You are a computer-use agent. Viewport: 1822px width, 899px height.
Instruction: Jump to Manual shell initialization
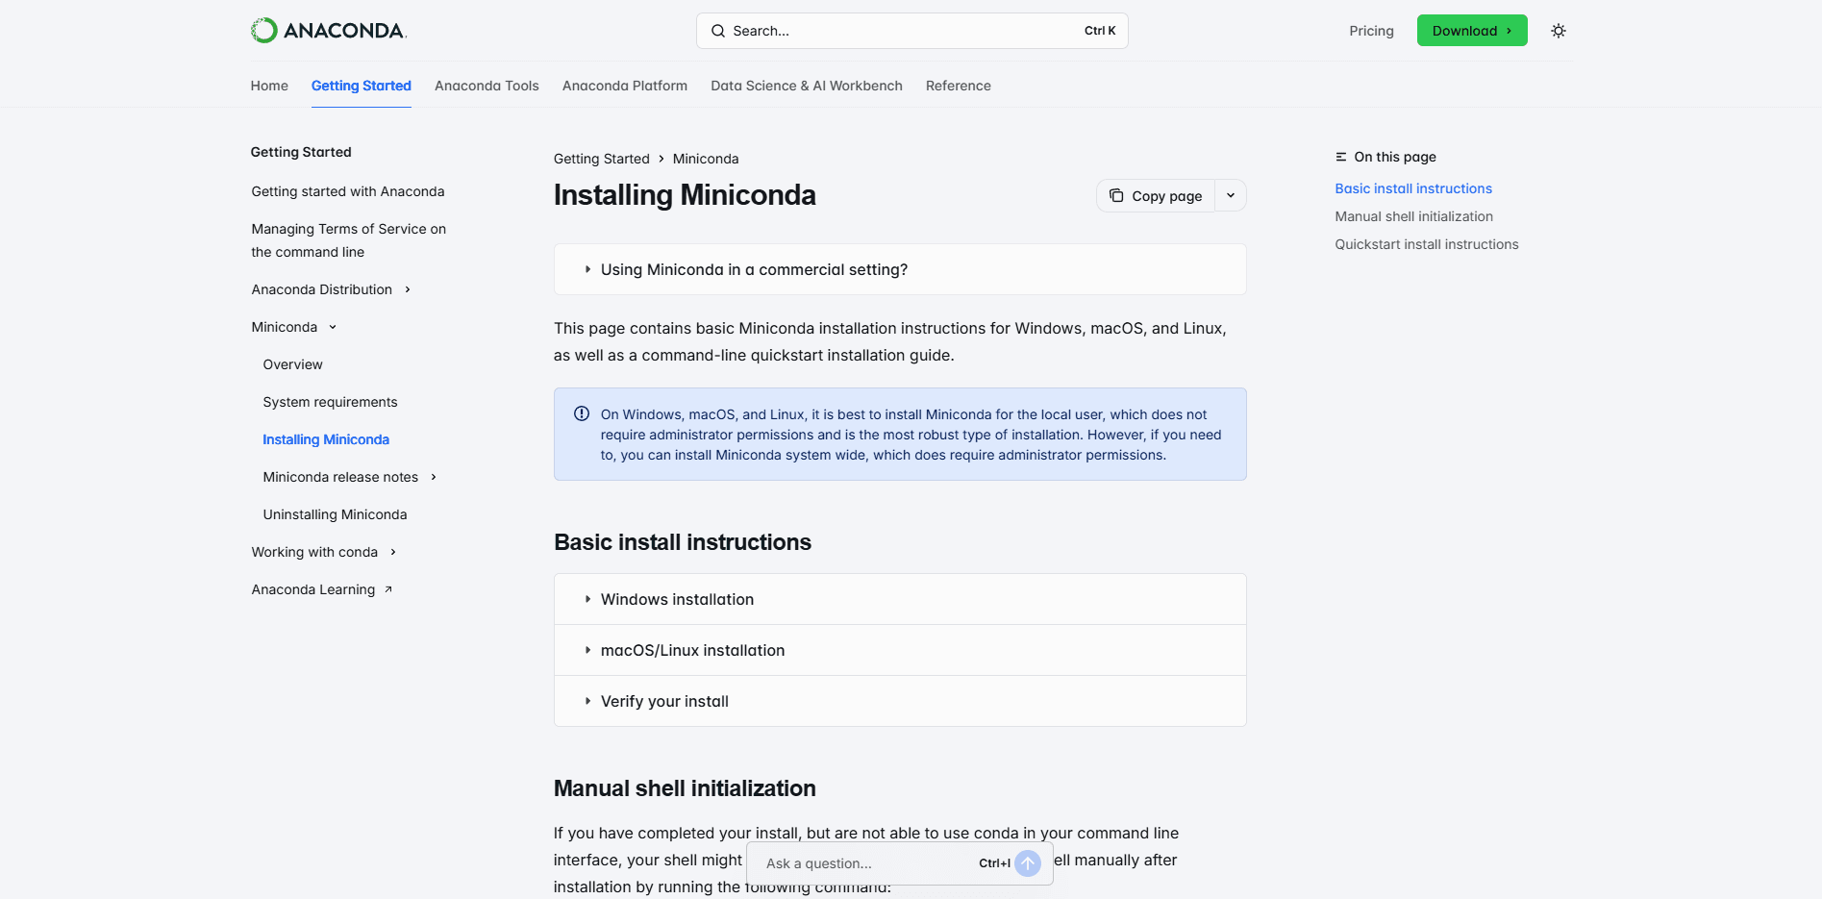click(1414, 216)
